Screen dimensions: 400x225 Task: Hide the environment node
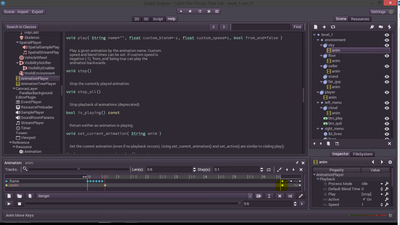pyautogui.click(x=387, y=40)
